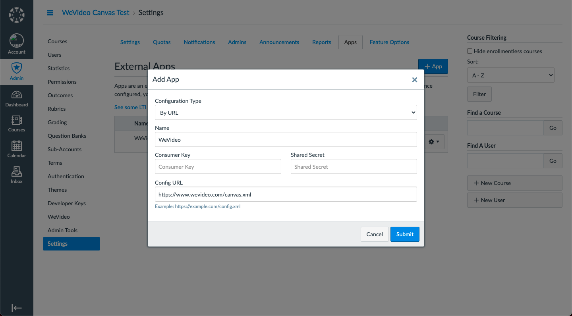Open Developer Keys in the account menu

[x=67, y=203]
